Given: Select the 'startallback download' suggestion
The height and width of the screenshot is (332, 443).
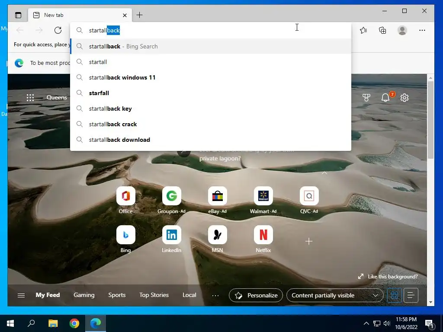Looking at the screenshot, I should click(x=211, y=140).
